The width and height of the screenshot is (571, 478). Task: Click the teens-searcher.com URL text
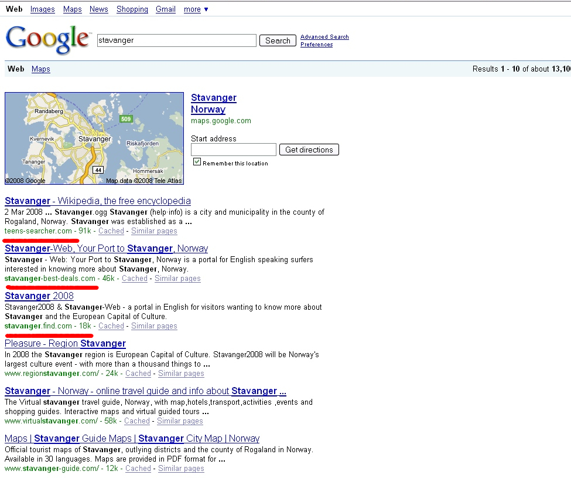[38, 231]
